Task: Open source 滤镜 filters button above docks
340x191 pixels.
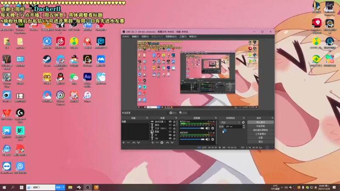Action: (x=183, y=113)
